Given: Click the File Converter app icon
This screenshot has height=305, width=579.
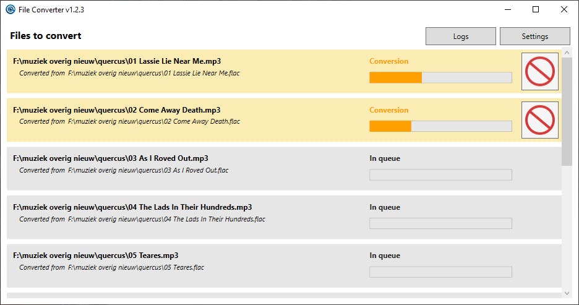Looking at the screenshot, I should point(11,9).
